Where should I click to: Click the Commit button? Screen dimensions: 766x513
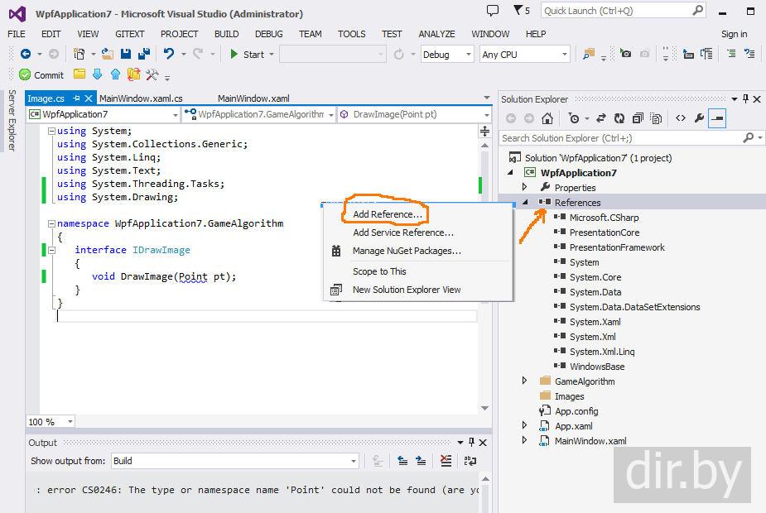(41, 74)
